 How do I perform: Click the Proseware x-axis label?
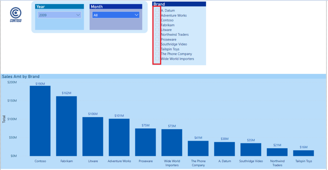pyautogui.click(x=146, y=161)
